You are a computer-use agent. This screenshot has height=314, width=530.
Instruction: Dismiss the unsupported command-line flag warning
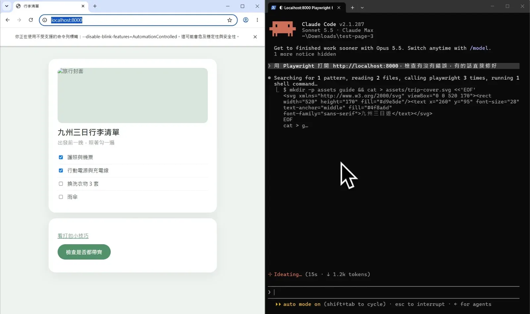click(255, 37)
